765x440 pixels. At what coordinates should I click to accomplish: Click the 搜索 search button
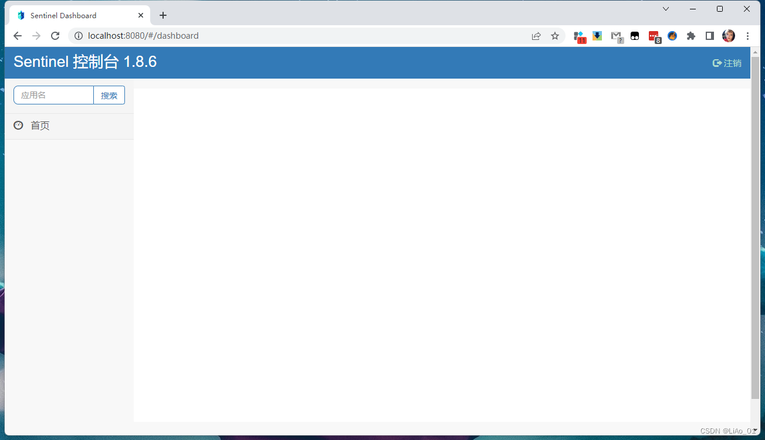[x=109, y=95]
